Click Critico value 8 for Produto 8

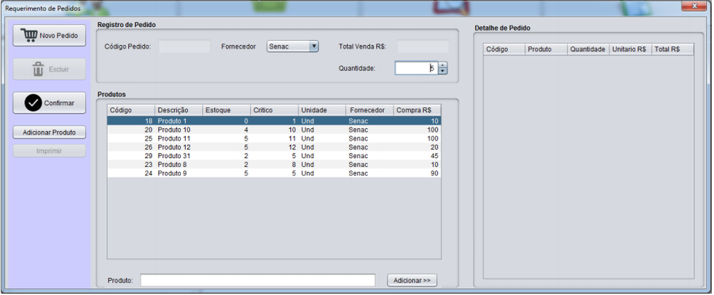click(x=294, y=165)
